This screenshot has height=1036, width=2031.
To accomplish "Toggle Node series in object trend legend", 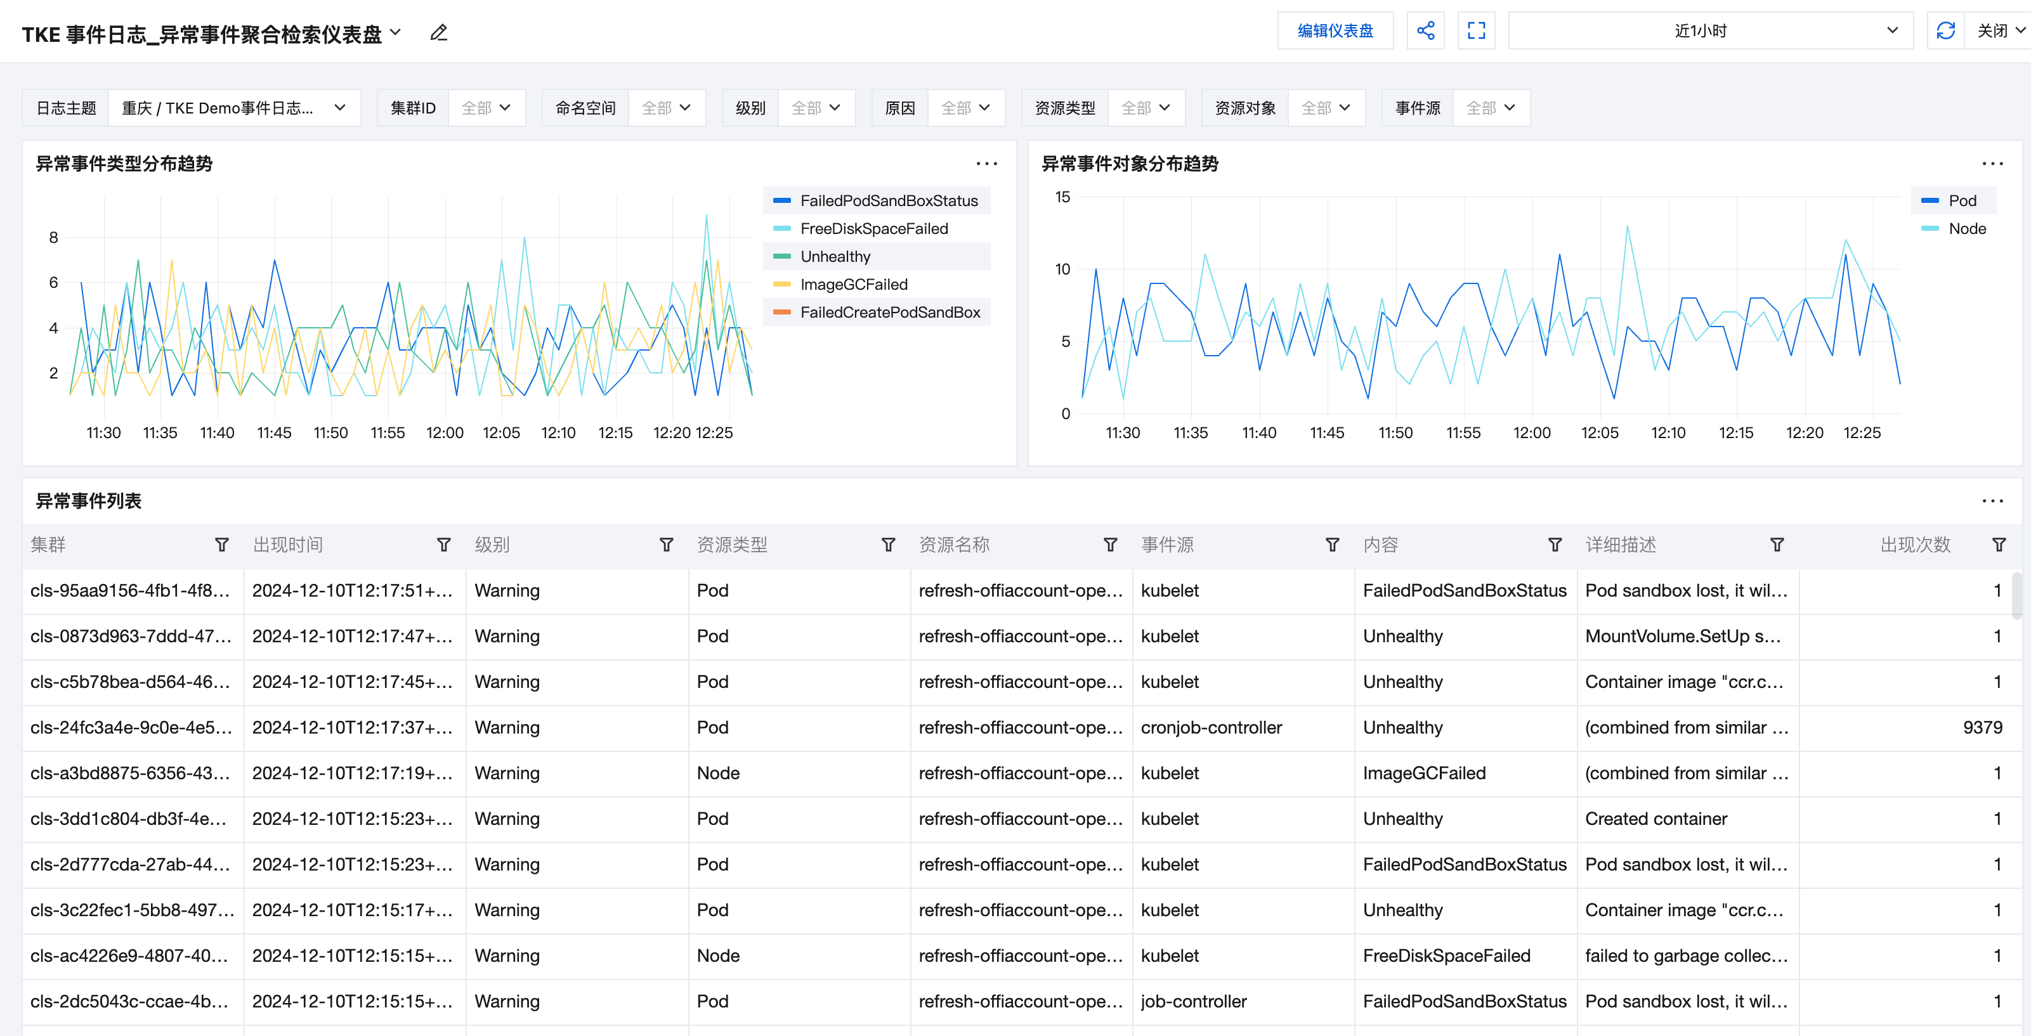I will tap(1954, 228).
